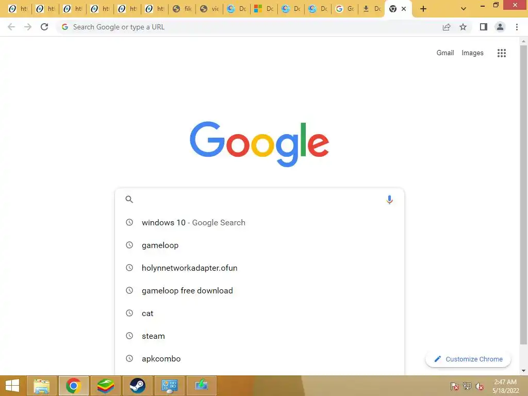Close the active New Tab
The image size is (528, 396).
[404, 9]
